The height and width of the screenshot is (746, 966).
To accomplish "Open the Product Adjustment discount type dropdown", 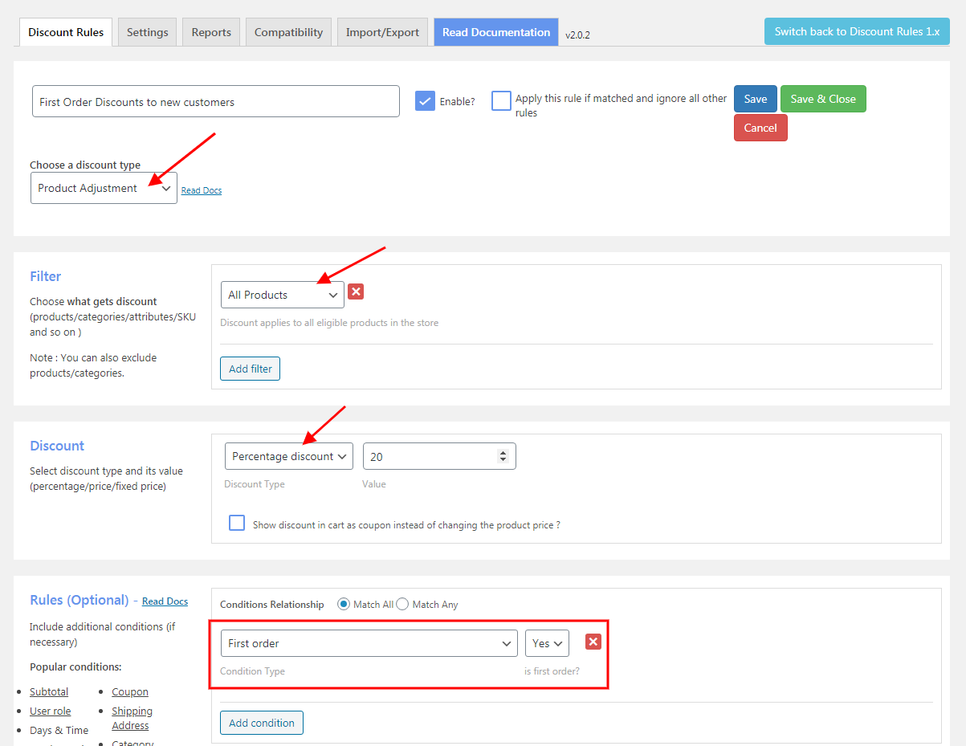I will [x=104, y=187].
